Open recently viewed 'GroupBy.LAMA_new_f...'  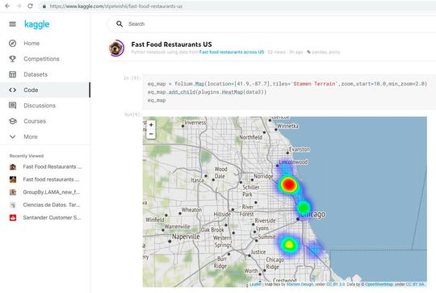[x=51, y=192]
